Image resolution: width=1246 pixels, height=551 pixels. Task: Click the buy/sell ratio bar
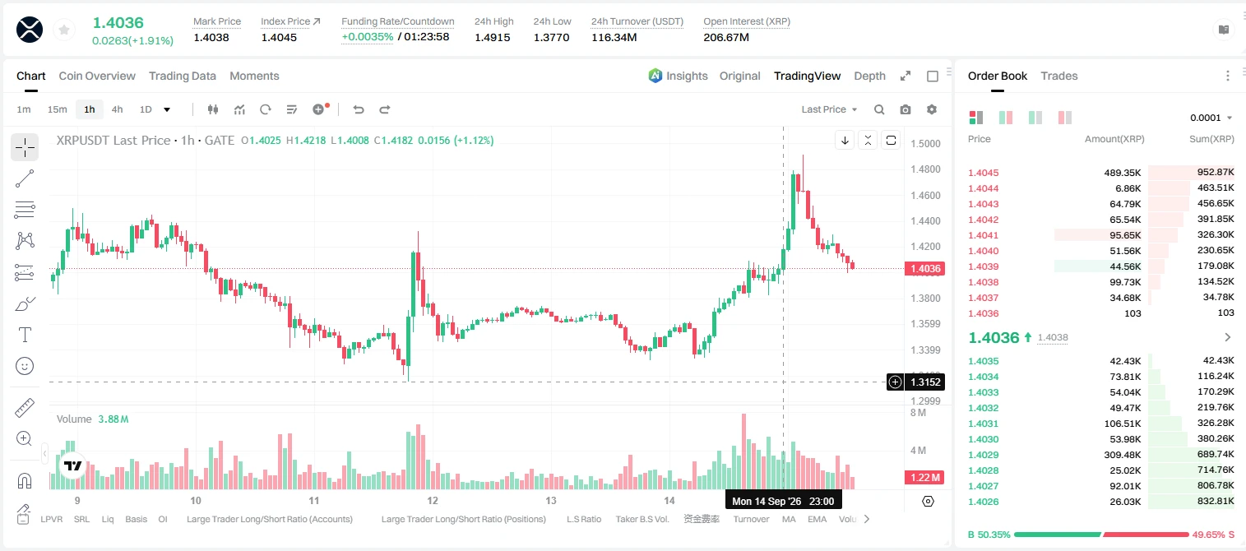coord(1100,535)
